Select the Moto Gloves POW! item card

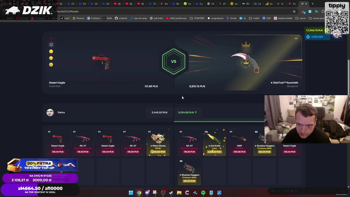(x=158, y=142)
